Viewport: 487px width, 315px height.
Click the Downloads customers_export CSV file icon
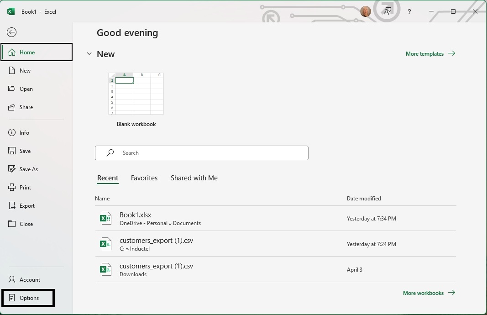pyautogui.click(x=105, y=270)
